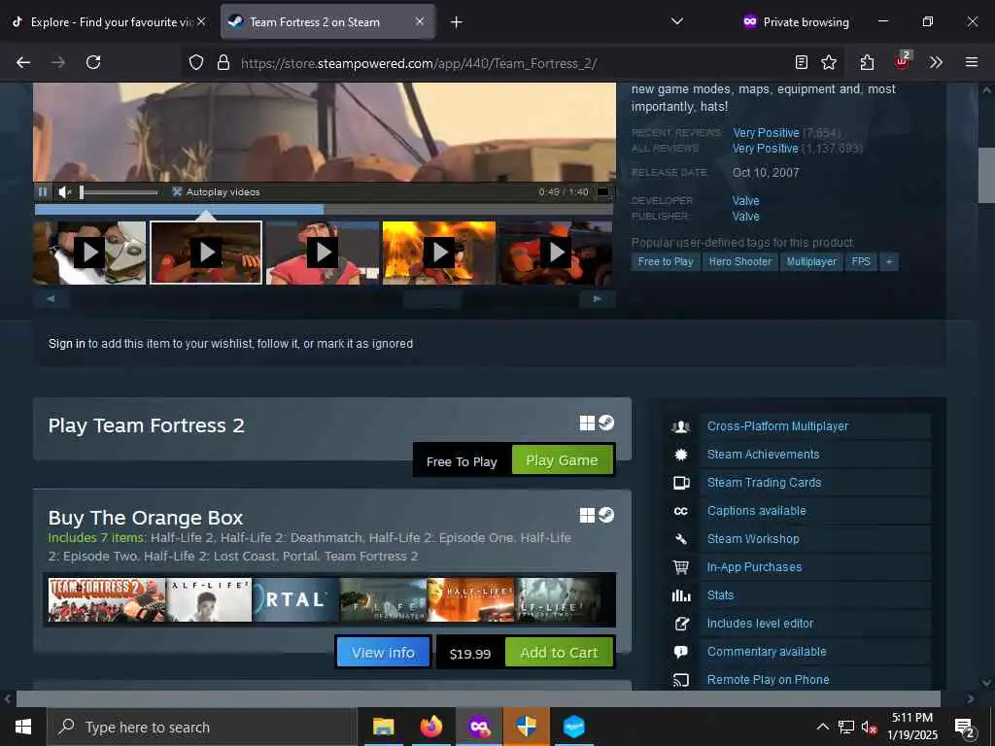Pause the trailer video
The image size is (995, 746).
click(43, 191)
